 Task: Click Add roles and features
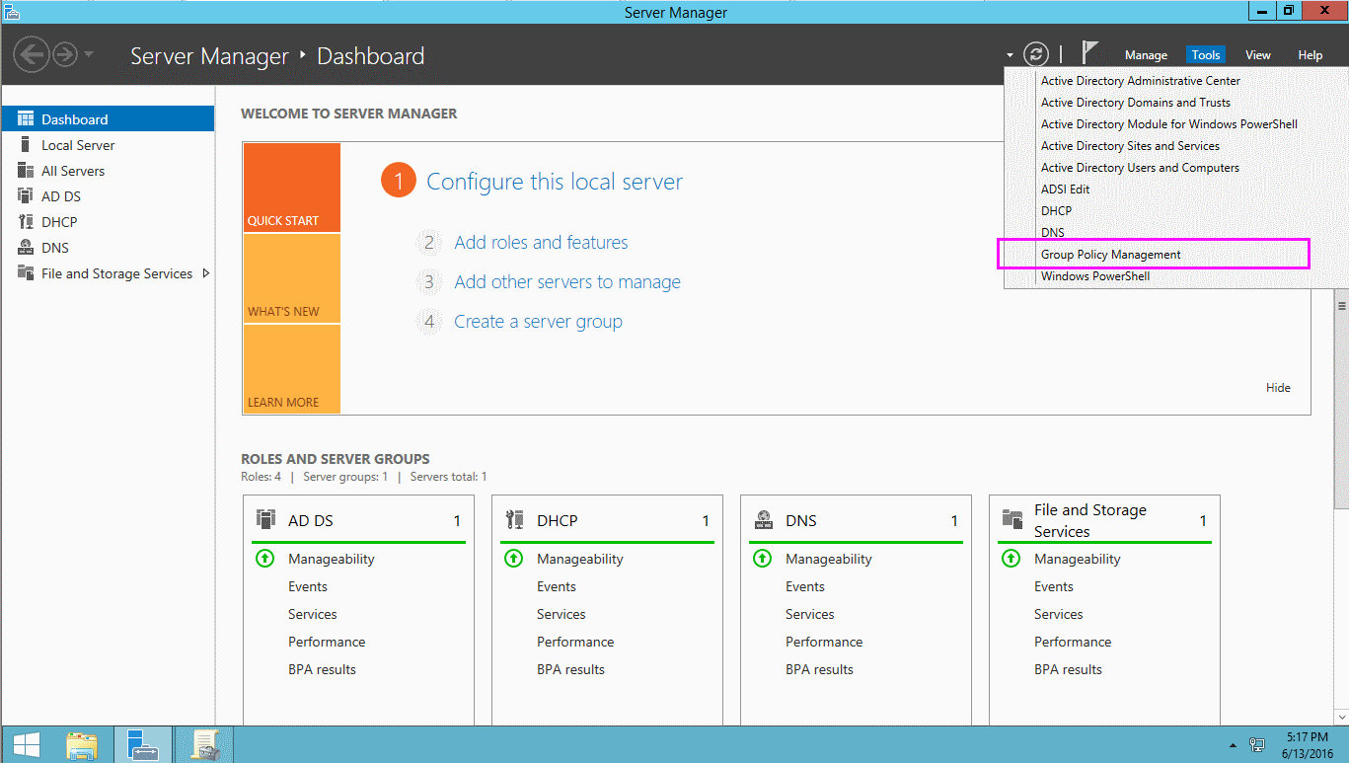click(541, 243)
